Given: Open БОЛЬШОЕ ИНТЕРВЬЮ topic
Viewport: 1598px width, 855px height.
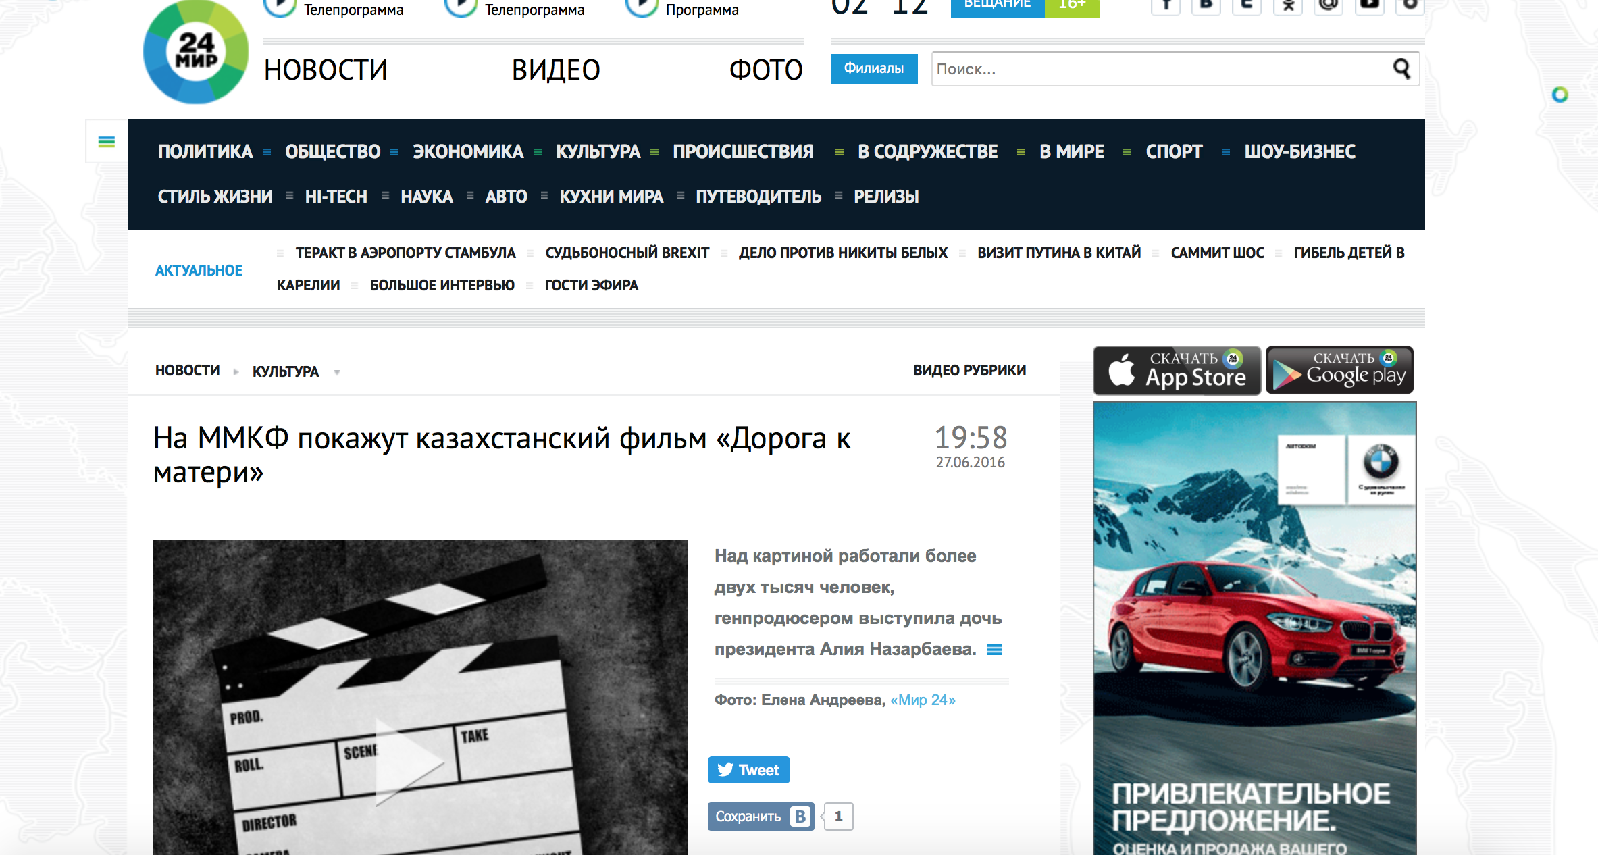Looking at the screenshot, I should pos(442,285).
